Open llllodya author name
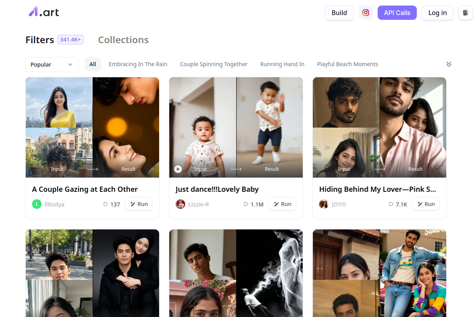 [x=55, y=204]
